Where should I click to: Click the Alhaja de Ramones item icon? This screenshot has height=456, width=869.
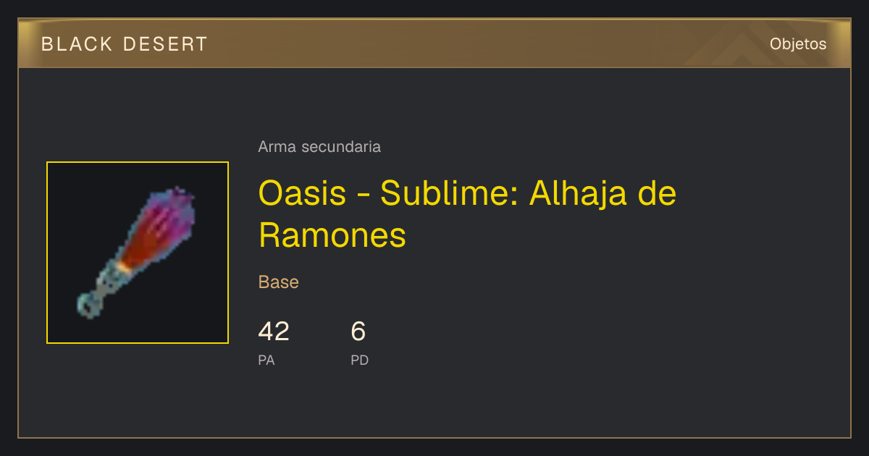[138, 253]
